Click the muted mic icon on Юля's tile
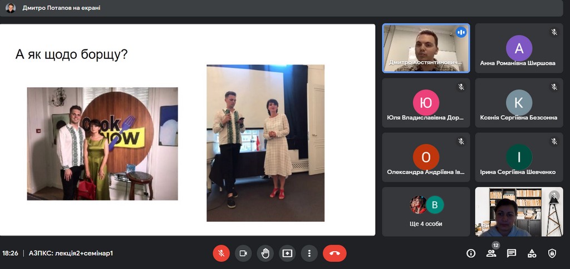The image size is (570, 269). 461,87
